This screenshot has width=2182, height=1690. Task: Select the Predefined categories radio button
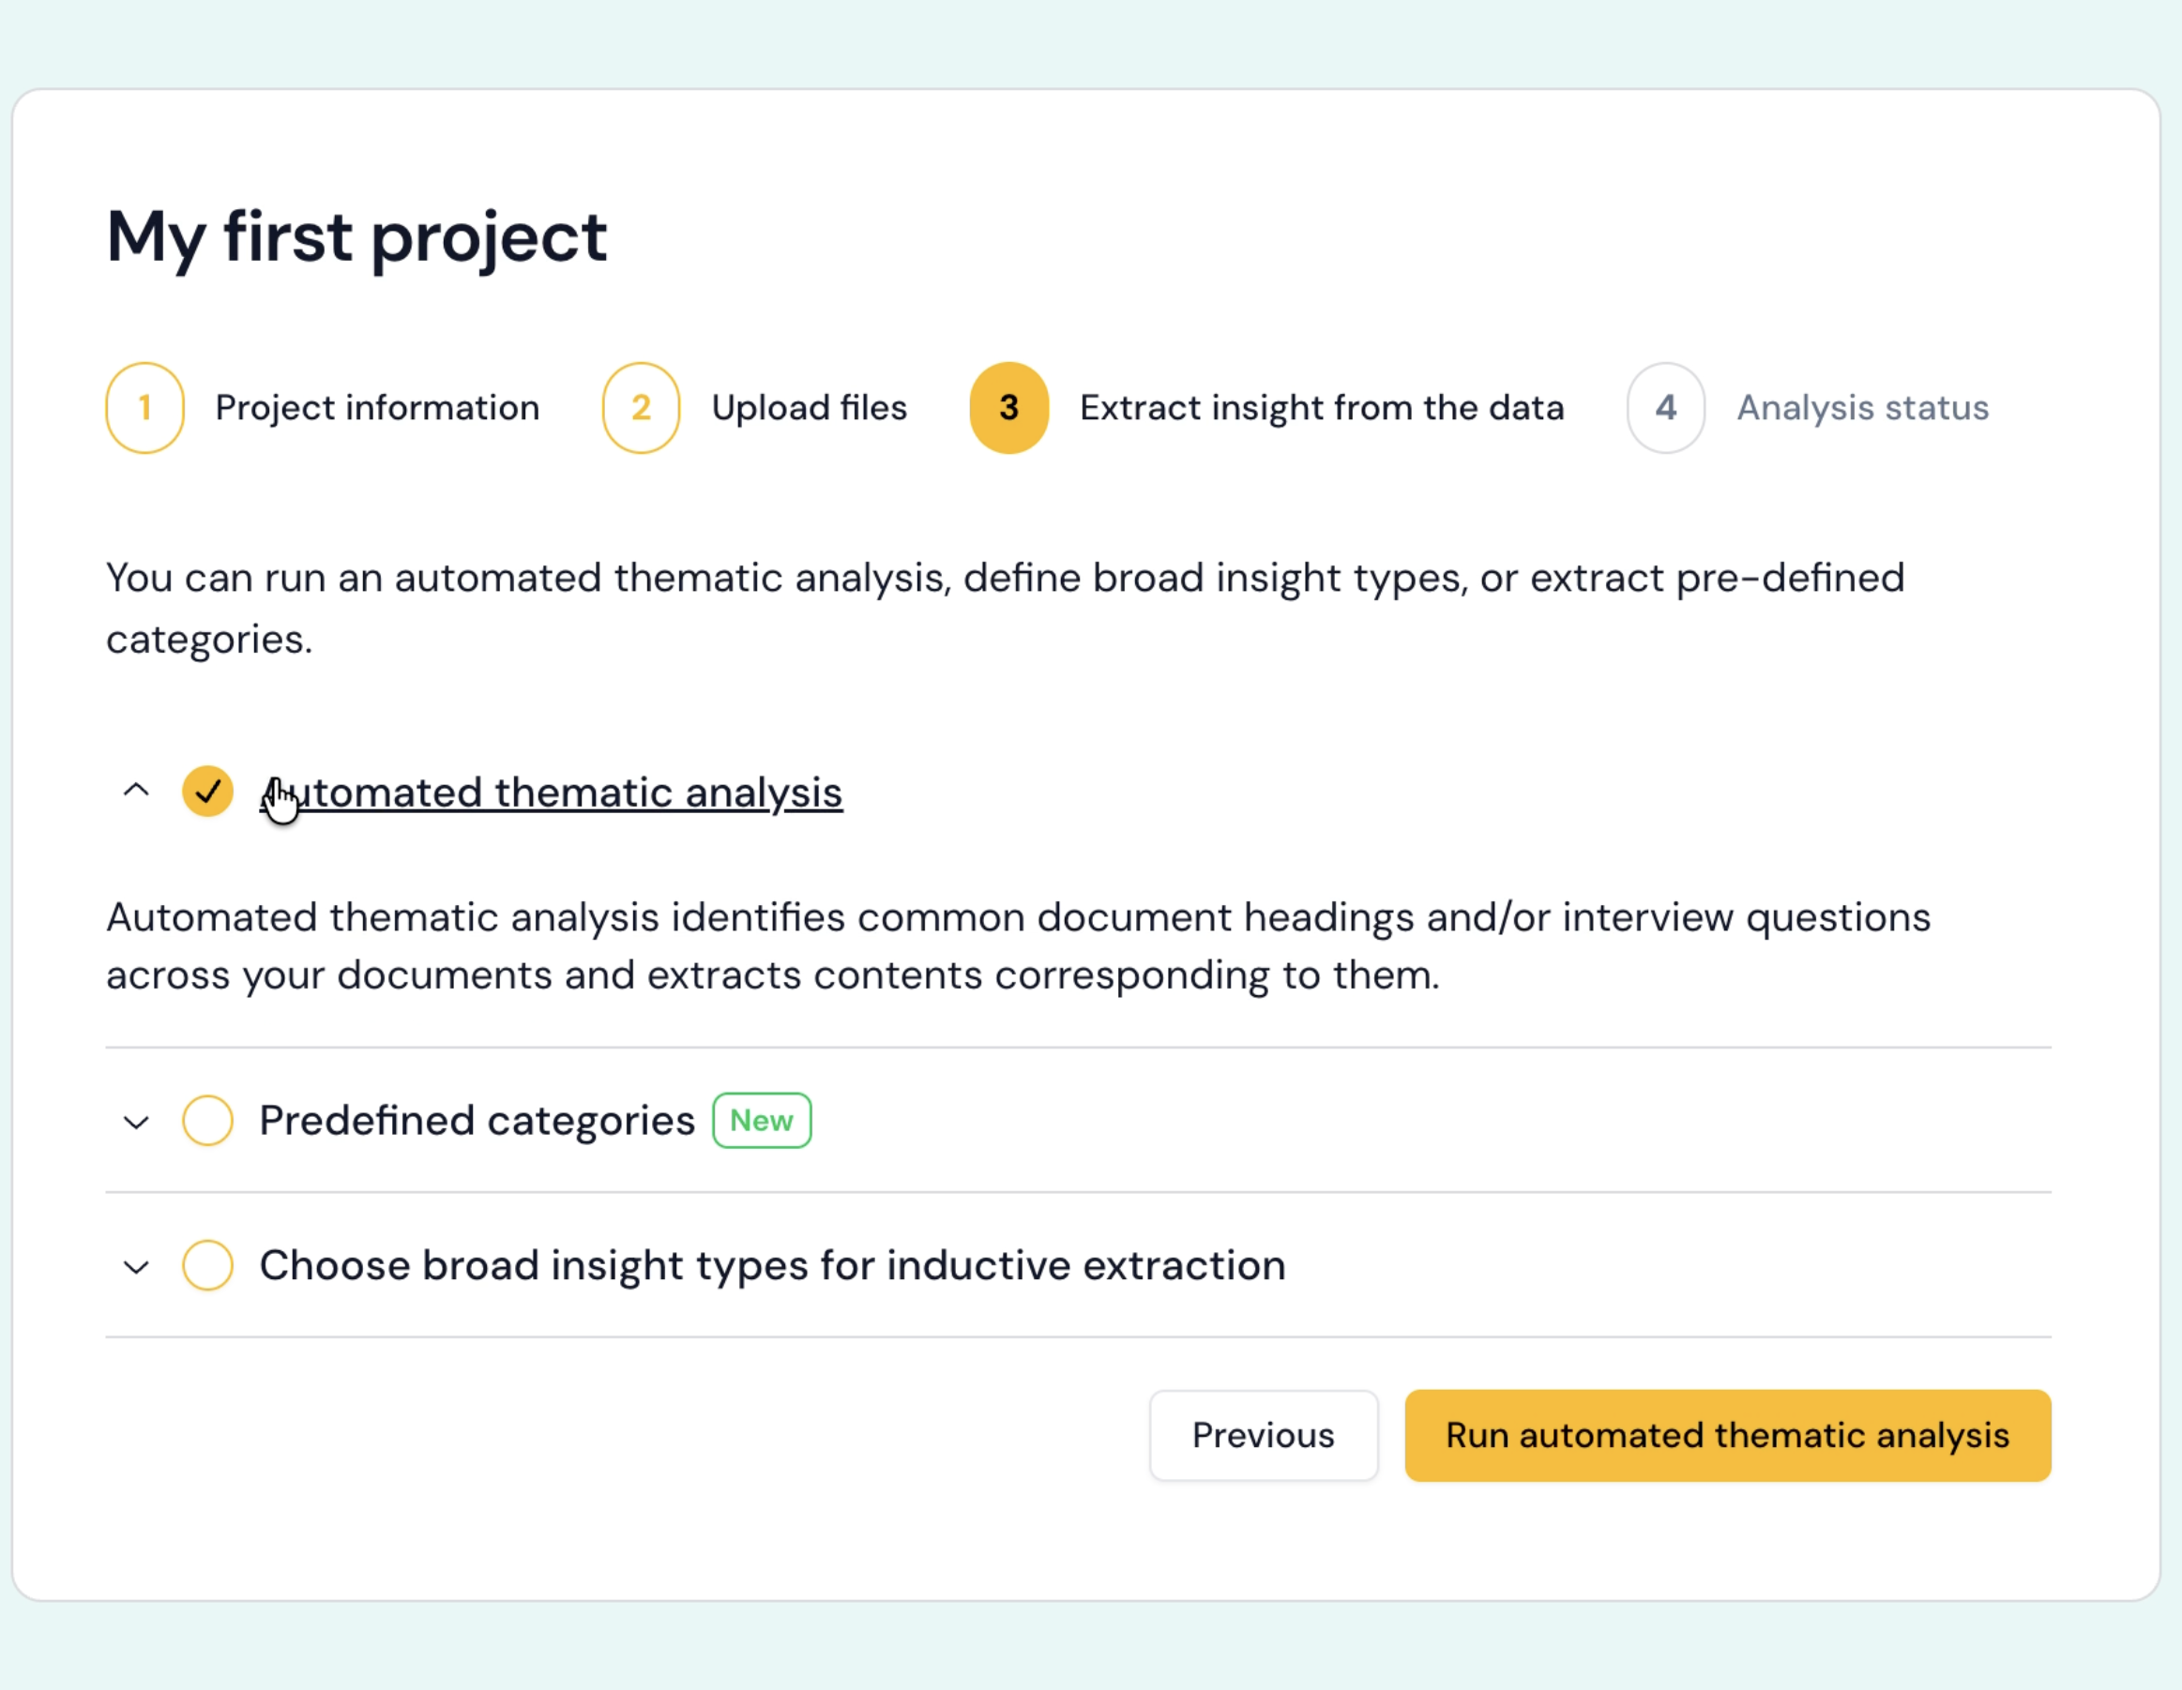tap(208, 1121)
